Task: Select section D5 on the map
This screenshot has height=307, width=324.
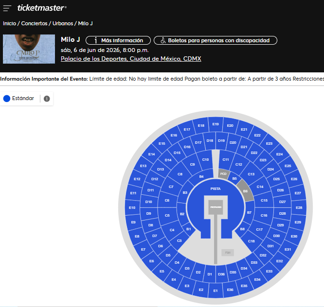Action: [x=168, y=255]
